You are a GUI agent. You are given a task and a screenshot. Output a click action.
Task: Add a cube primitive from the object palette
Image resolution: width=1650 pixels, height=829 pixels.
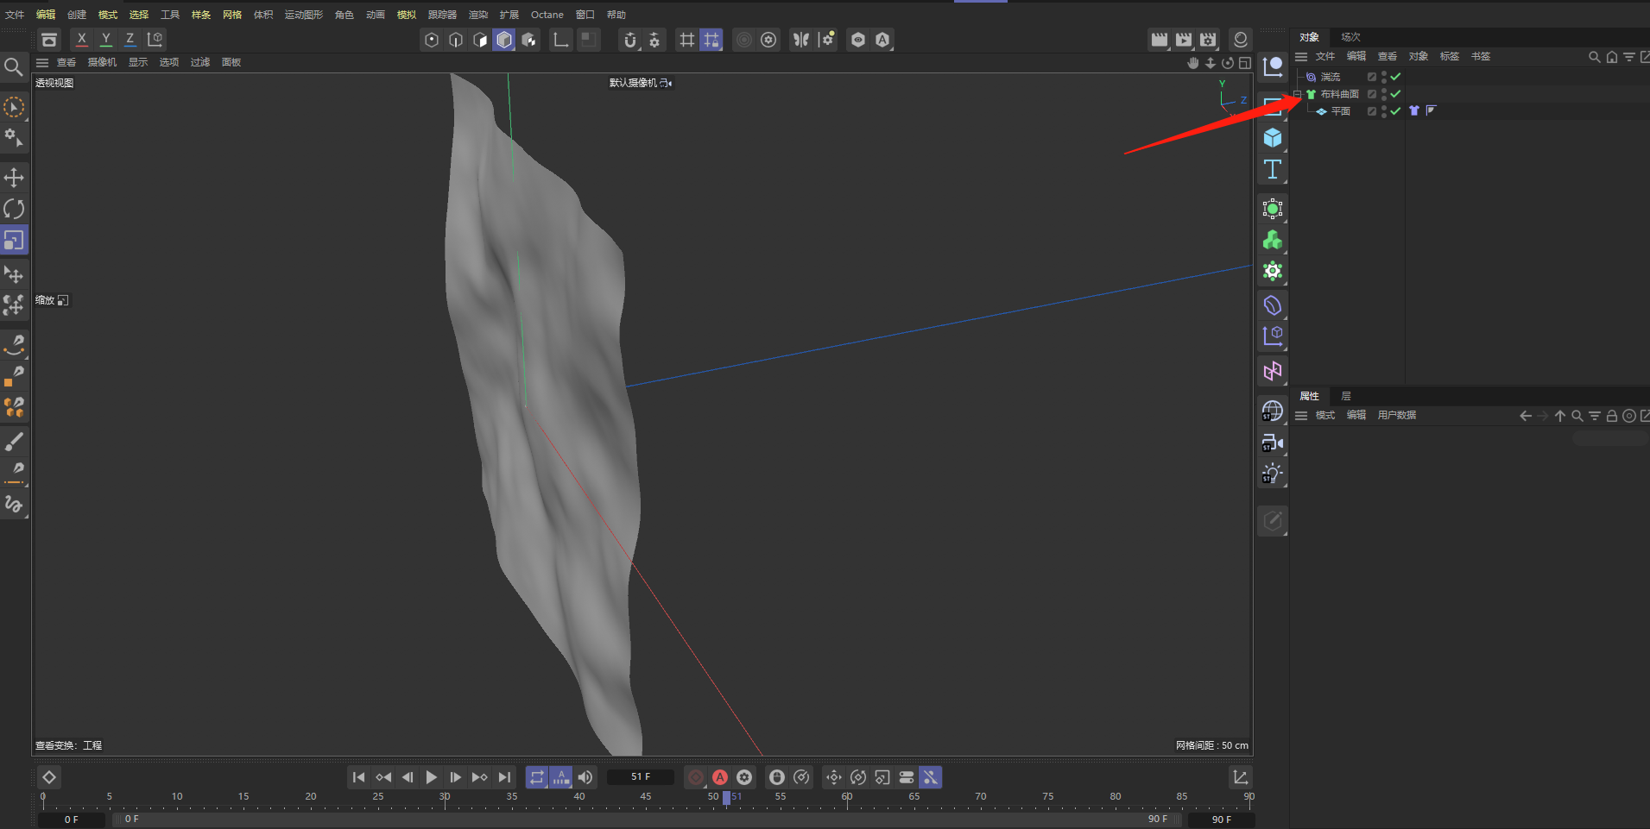tap(1272, 138)
